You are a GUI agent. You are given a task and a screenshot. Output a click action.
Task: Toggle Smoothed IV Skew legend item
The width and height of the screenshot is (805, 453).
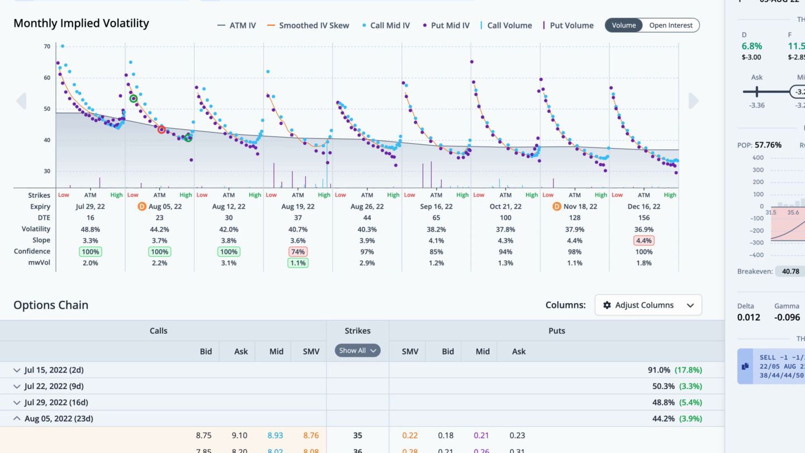(308, 25)
